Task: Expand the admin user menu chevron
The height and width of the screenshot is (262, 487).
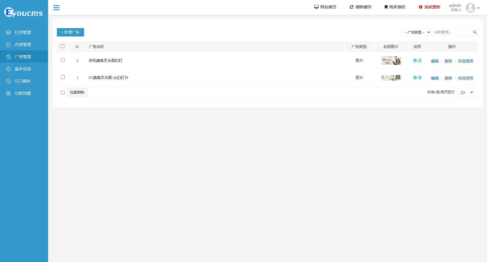Action: click(x=478, y=8)
